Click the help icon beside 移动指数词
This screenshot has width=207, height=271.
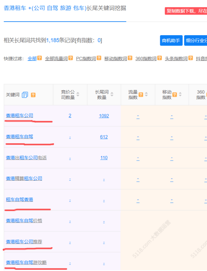(x=130, y=58)
